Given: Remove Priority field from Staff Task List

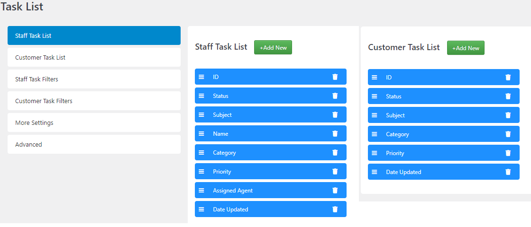Looking at the screenshot, I should coord(335,171).
